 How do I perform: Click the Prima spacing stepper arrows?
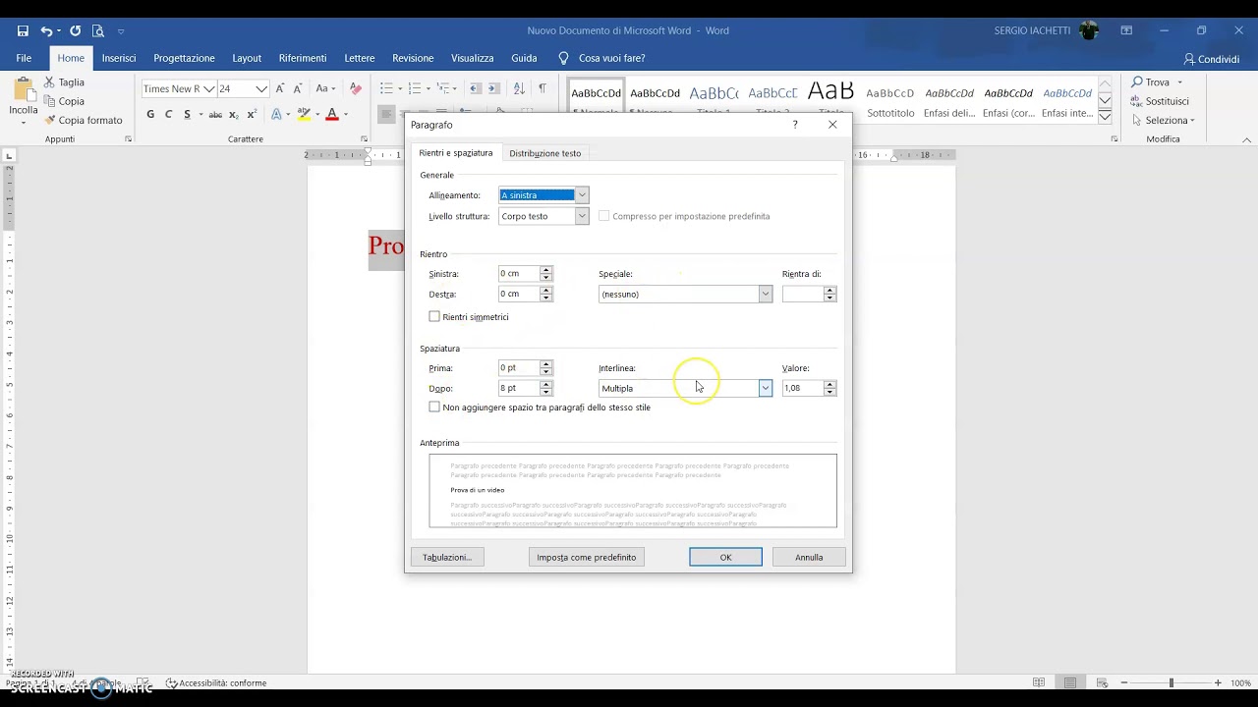(545, 368)
